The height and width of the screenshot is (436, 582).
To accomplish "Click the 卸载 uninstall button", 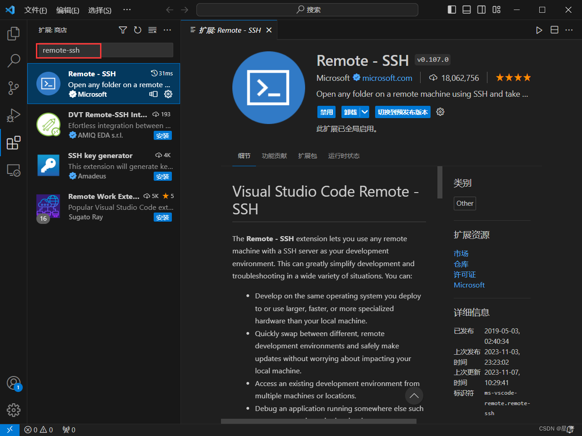I will tap(351, 112).
